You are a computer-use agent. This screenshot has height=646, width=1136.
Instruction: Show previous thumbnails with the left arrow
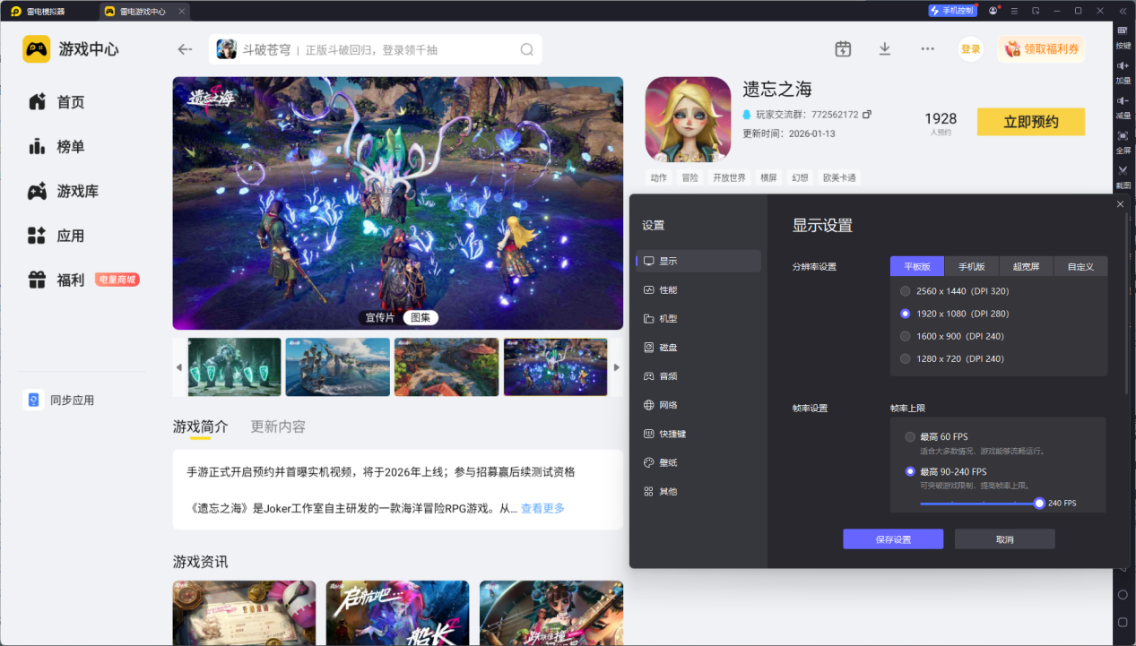(178, 367)
